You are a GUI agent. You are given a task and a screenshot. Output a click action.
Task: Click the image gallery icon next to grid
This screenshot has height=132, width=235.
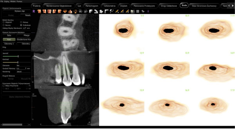point(132,11)
